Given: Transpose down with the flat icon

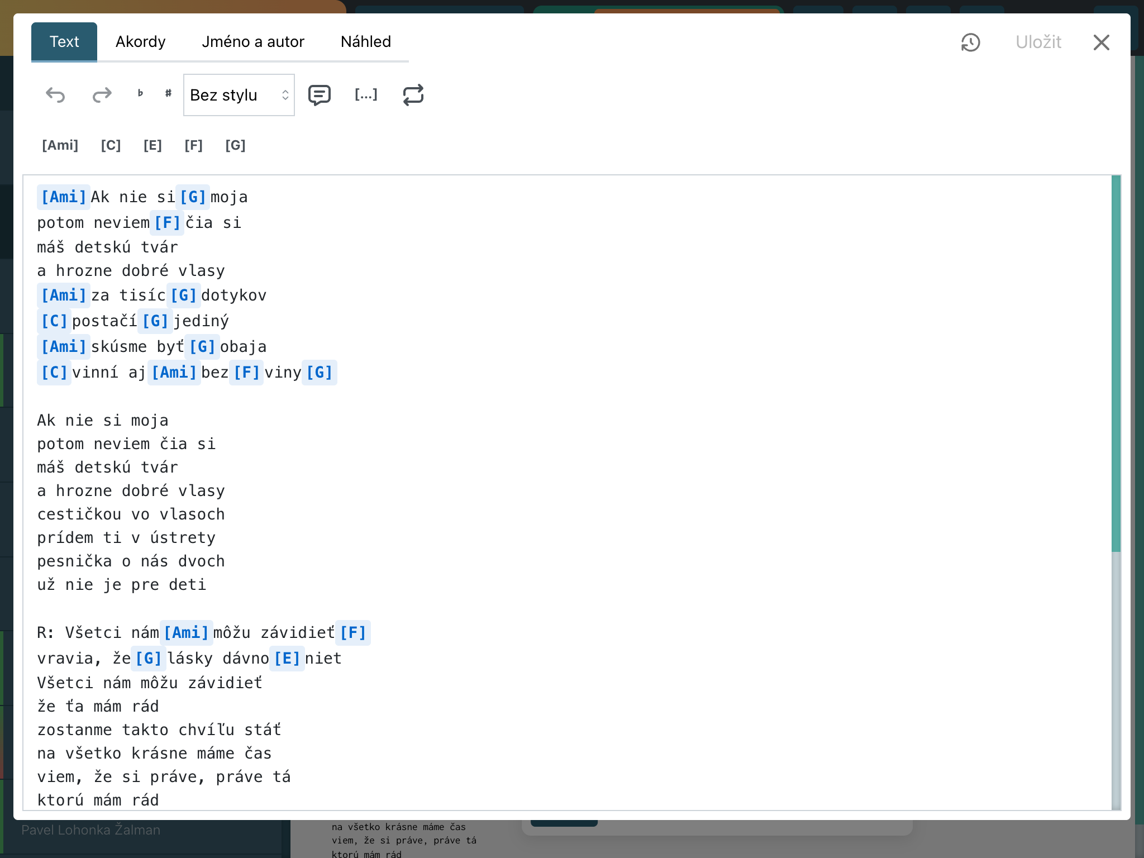Looking at the screenshot, I should click(140, 94).
